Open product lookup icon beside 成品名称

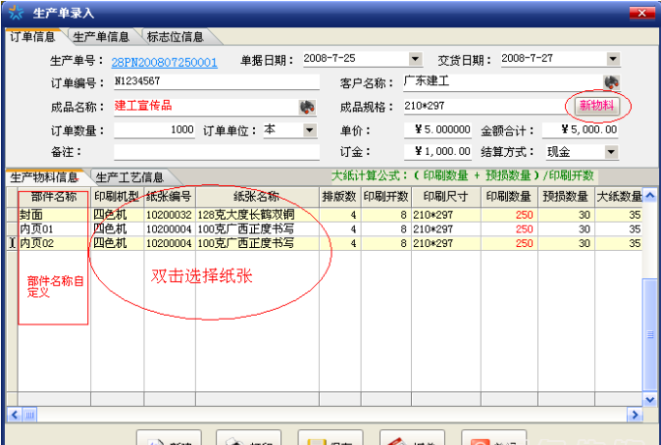click(307, 107)
